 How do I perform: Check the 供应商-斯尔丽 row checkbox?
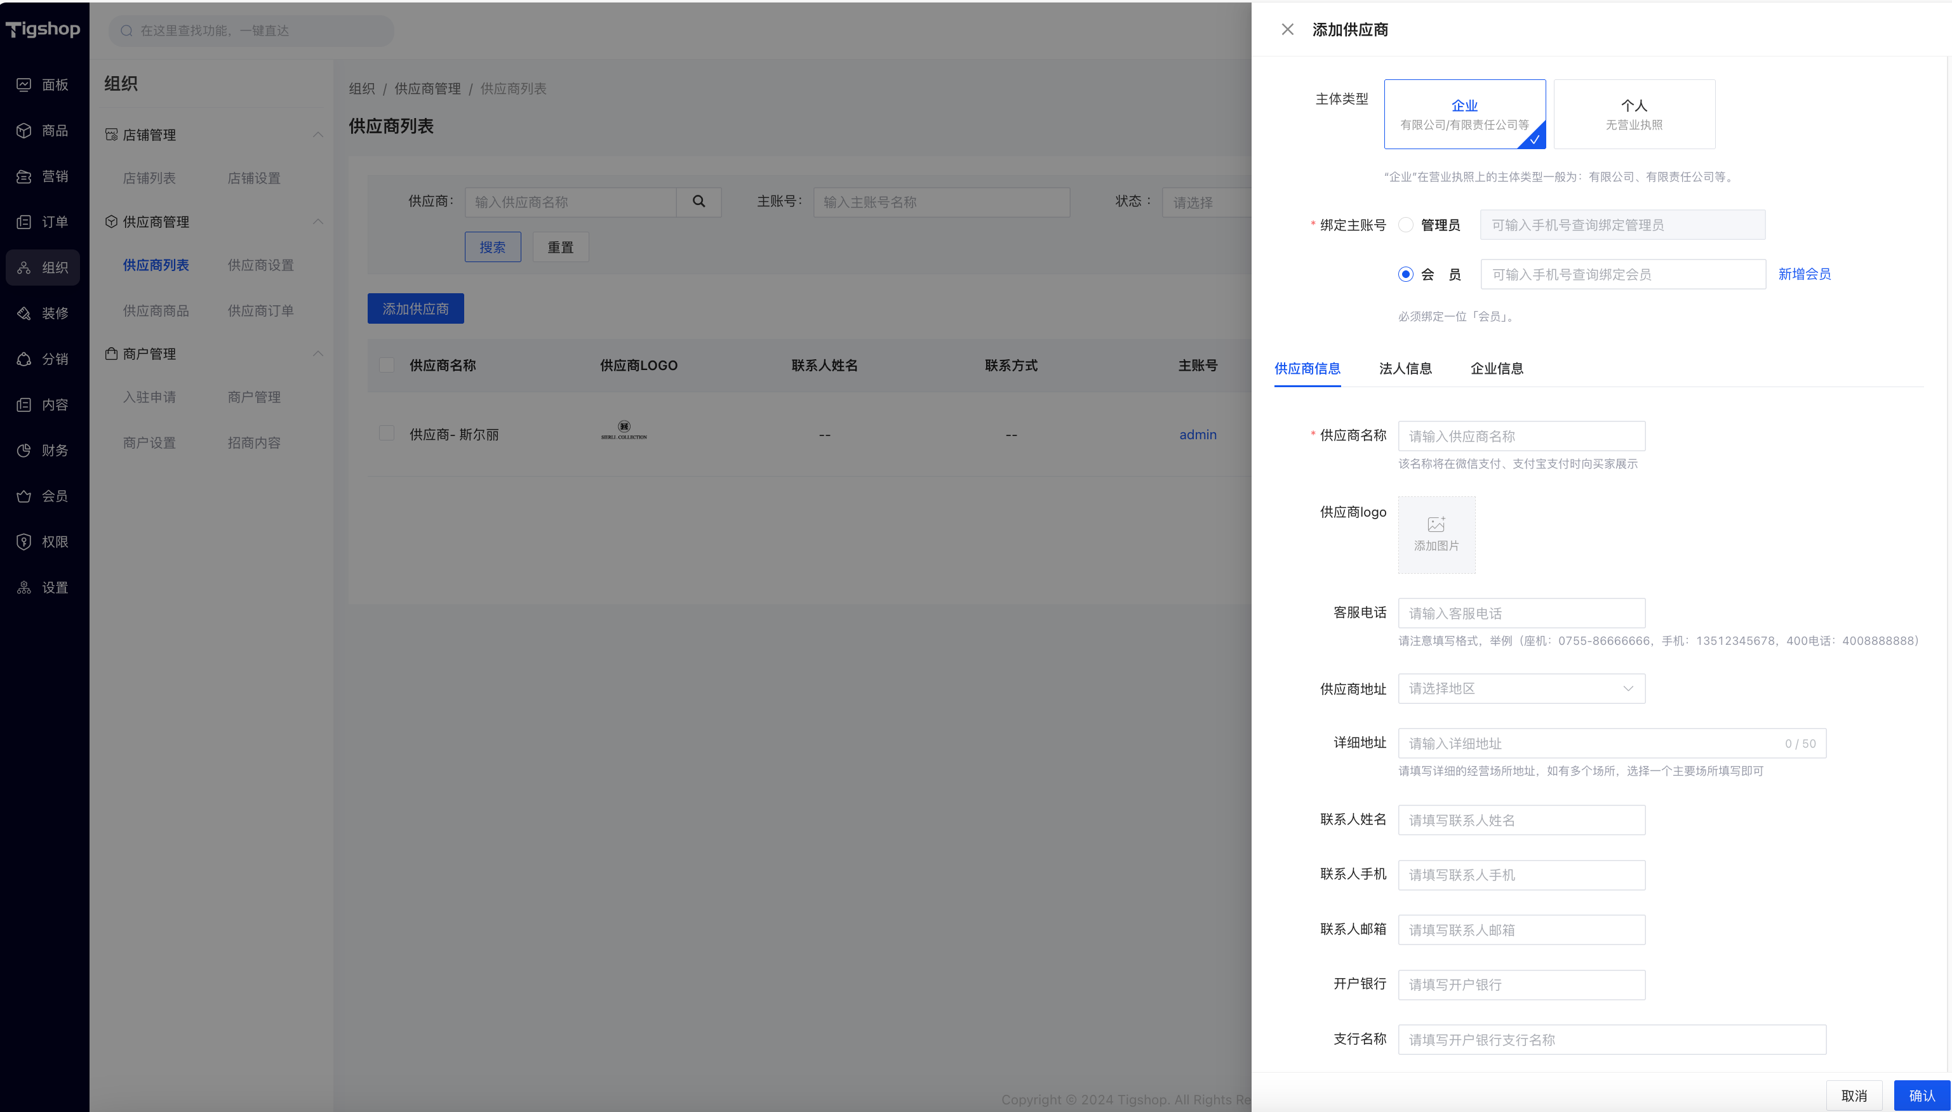[x=387, y=434]
